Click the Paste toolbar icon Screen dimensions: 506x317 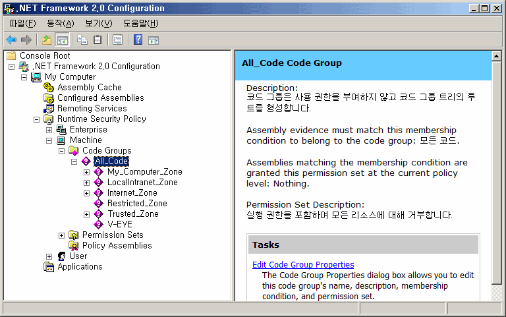98,40
